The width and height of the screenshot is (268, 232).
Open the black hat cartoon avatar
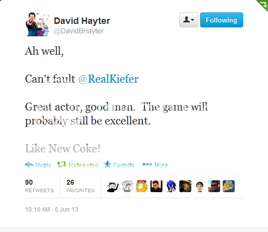[x=113, y=186]
